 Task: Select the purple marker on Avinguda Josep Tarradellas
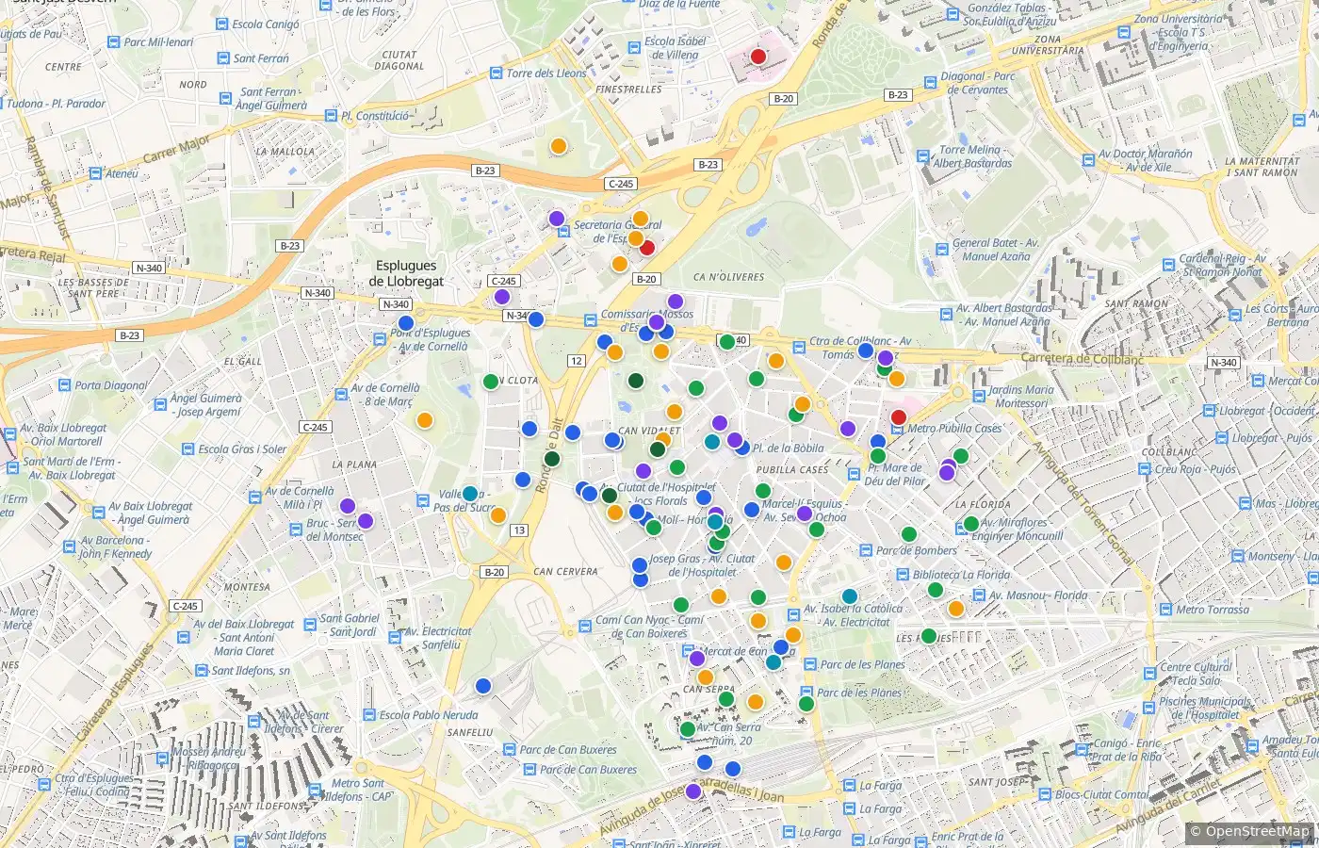point(693,791)
